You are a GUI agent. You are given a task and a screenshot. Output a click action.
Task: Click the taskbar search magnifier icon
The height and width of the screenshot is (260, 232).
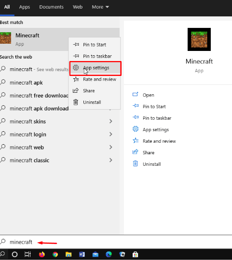point(2,254)
